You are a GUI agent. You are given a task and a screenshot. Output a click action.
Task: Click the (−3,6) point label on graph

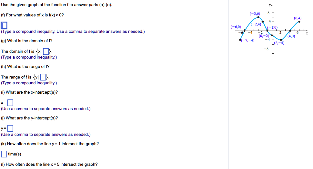click(255, 14)
